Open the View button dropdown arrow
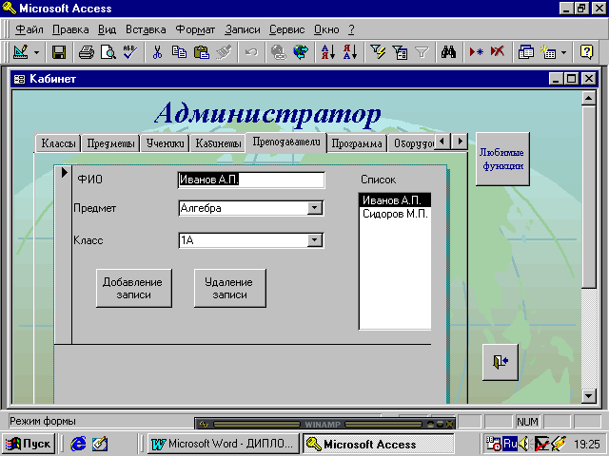 pyautogui.click(x=36, y=52)
